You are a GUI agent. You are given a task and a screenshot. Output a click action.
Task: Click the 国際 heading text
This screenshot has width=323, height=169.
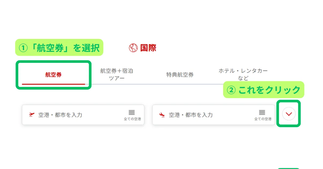click(148, 48)
